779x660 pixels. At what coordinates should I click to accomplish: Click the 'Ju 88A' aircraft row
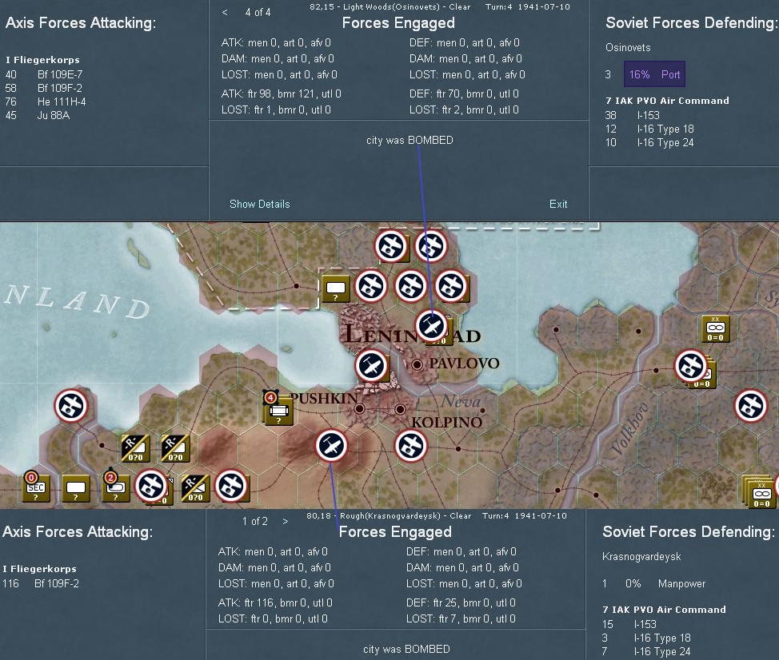point(38,115)
